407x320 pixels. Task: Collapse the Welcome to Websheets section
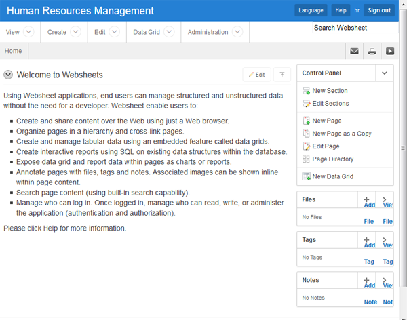click(x=8, y=75)
